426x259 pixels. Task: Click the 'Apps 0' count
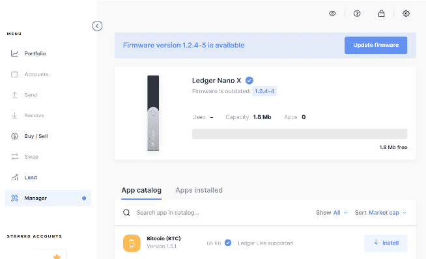click(295, 117)
